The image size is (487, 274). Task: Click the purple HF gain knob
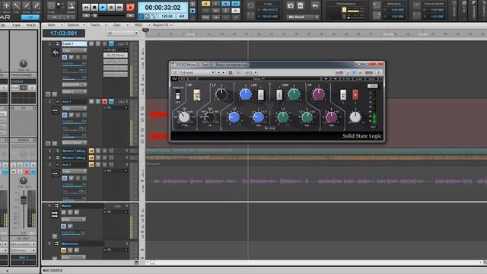[319, 94]
